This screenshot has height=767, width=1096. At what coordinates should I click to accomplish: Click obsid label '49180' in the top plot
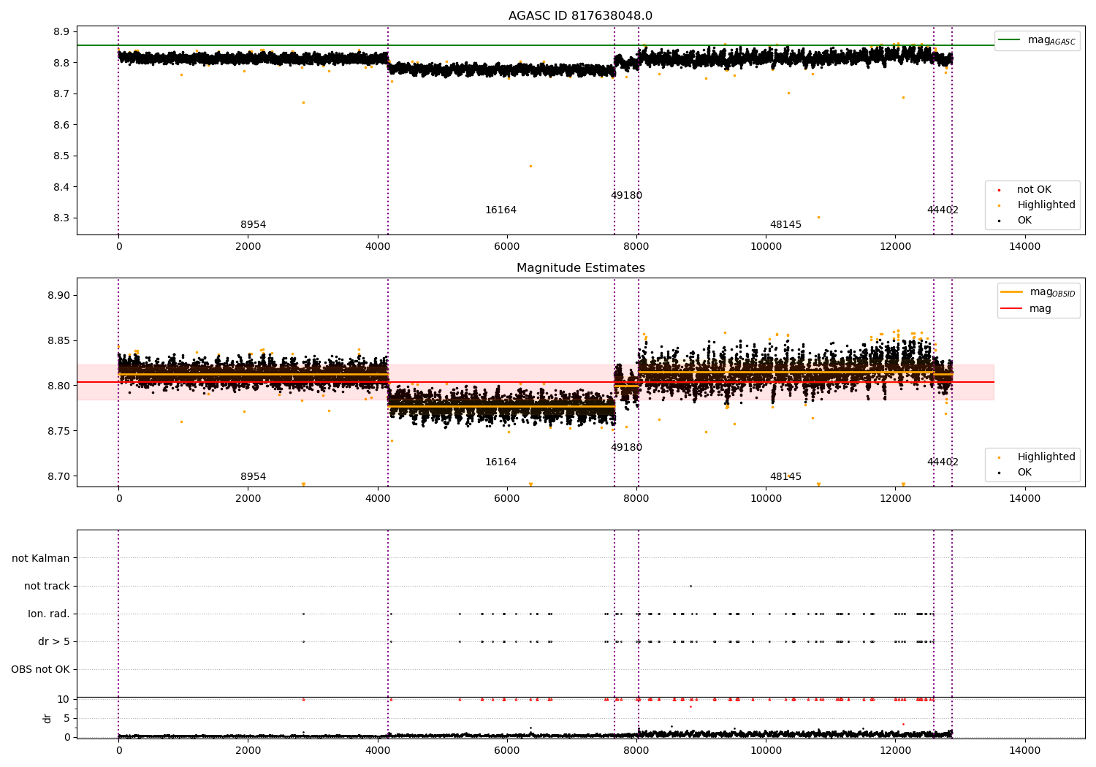[626, 196]
